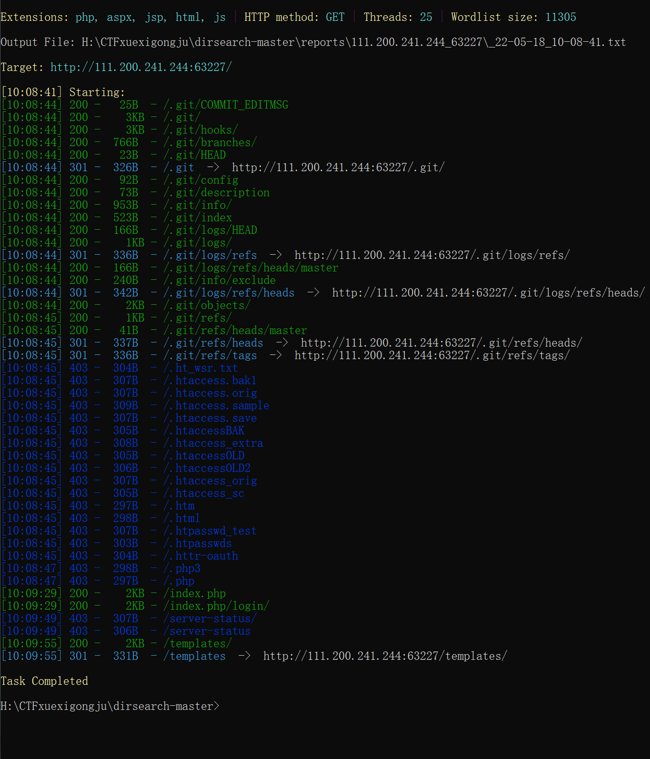Click the /.php3 path

182,568
